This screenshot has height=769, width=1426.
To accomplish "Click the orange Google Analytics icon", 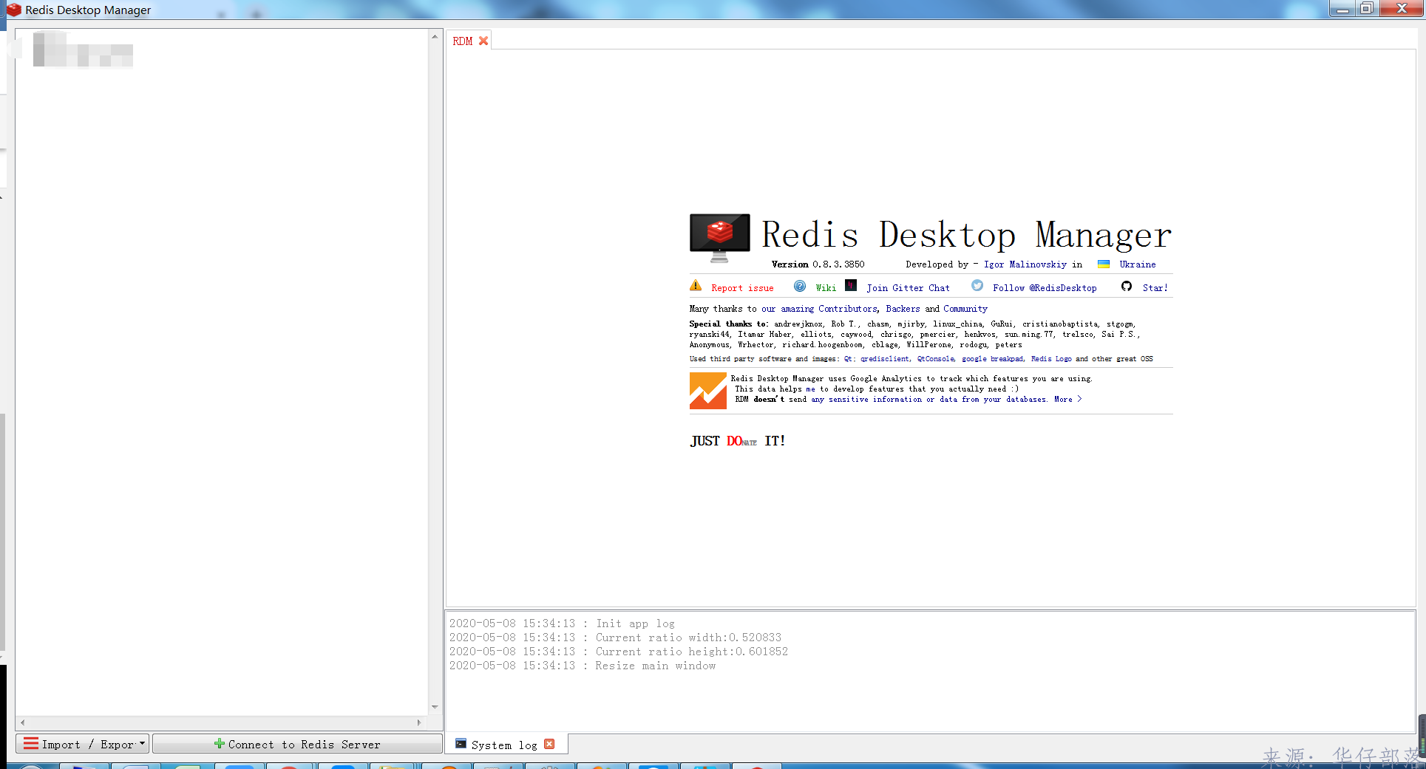I will tap(708, 391).
